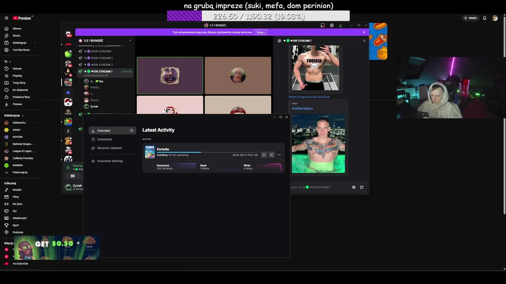Open Polubione filmy liked videos

click(x=21, y=97)
